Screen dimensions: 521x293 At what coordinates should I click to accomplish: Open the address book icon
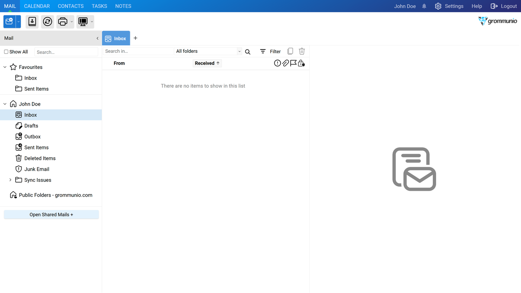click(32, 22)
